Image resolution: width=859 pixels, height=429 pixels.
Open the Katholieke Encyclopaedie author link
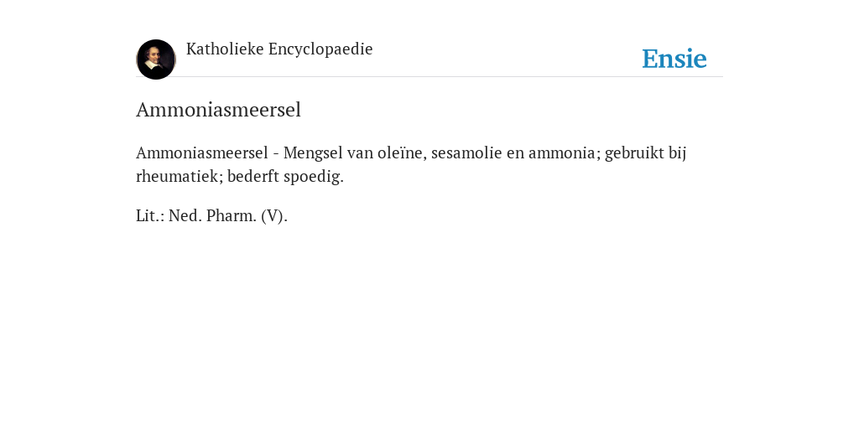click(279, 49)
